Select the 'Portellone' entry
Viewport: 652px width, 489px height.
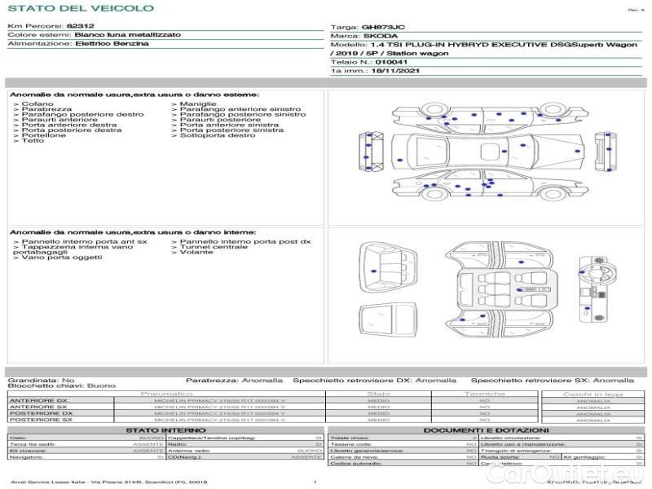click(x=39, y=135)
